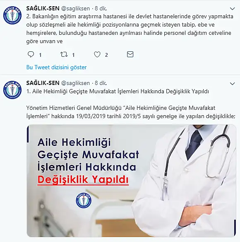Open SAĞLIK-SEN profile name in first tweet
Viewport: 240px width, 242px height.
[x=43, y=8]
